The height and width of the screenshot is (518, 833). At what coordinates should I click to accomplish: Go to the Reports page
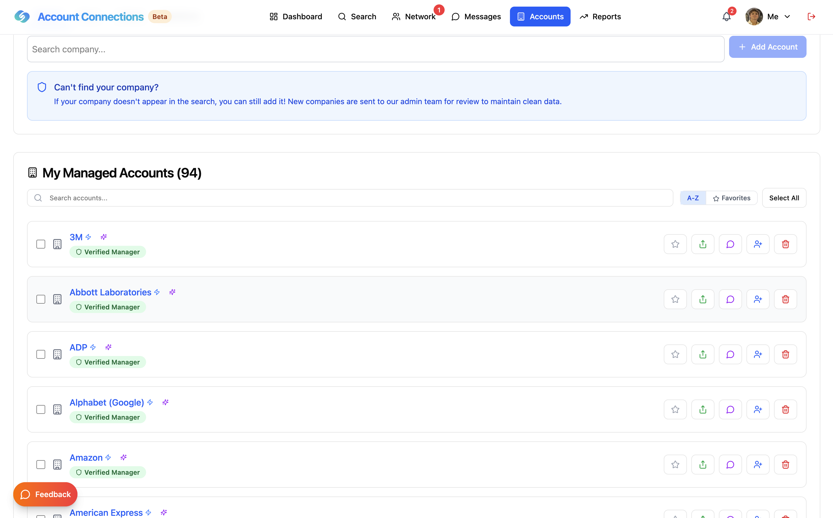[x=600, y=17]
